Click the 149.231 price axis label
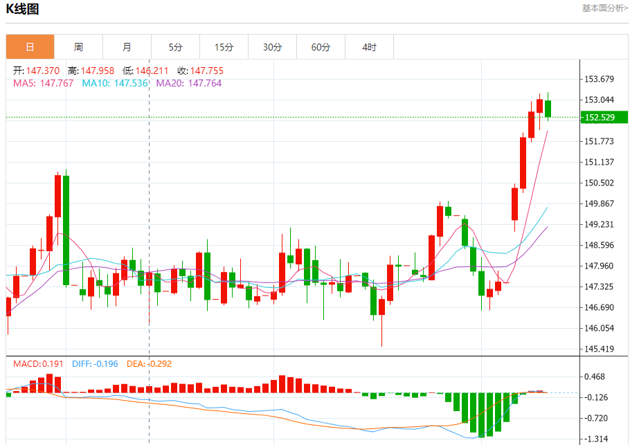The image size is (630, 445). (x=599, y=224)
